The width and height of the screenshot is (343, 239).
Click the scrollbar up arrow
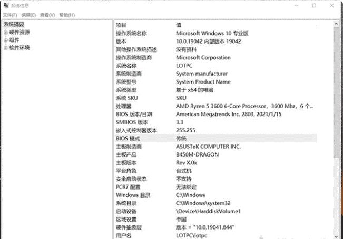[336, 25]
